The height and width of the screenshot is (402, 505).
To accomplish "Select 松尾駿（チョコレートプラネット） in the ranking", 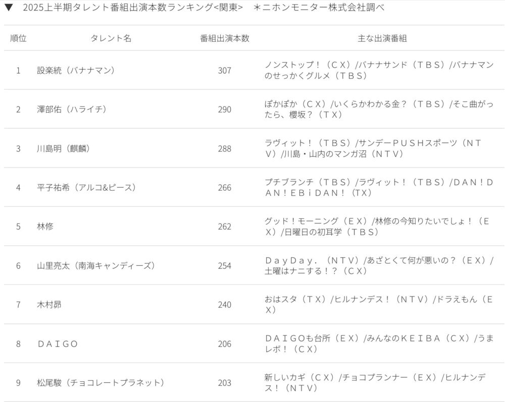I will point(101,383).
